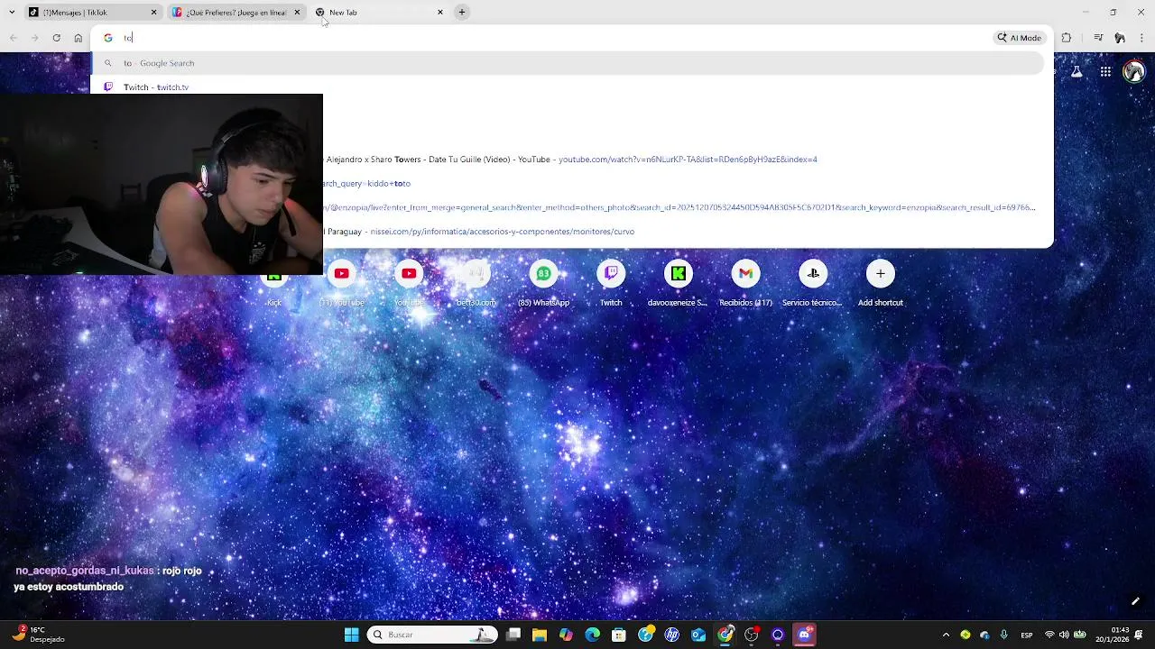
Task: Open HP app from the taskbar
Action: point(672,635)
